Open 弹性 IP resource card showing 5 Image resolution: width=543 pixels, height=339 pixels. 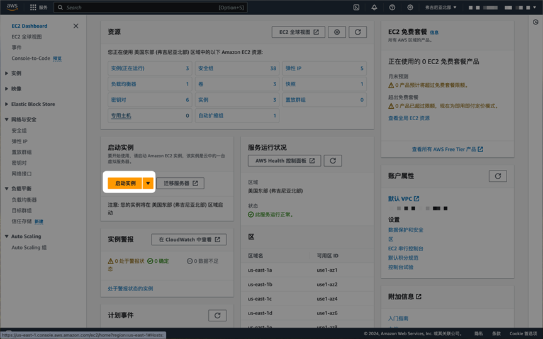click(x=325, y=68)
